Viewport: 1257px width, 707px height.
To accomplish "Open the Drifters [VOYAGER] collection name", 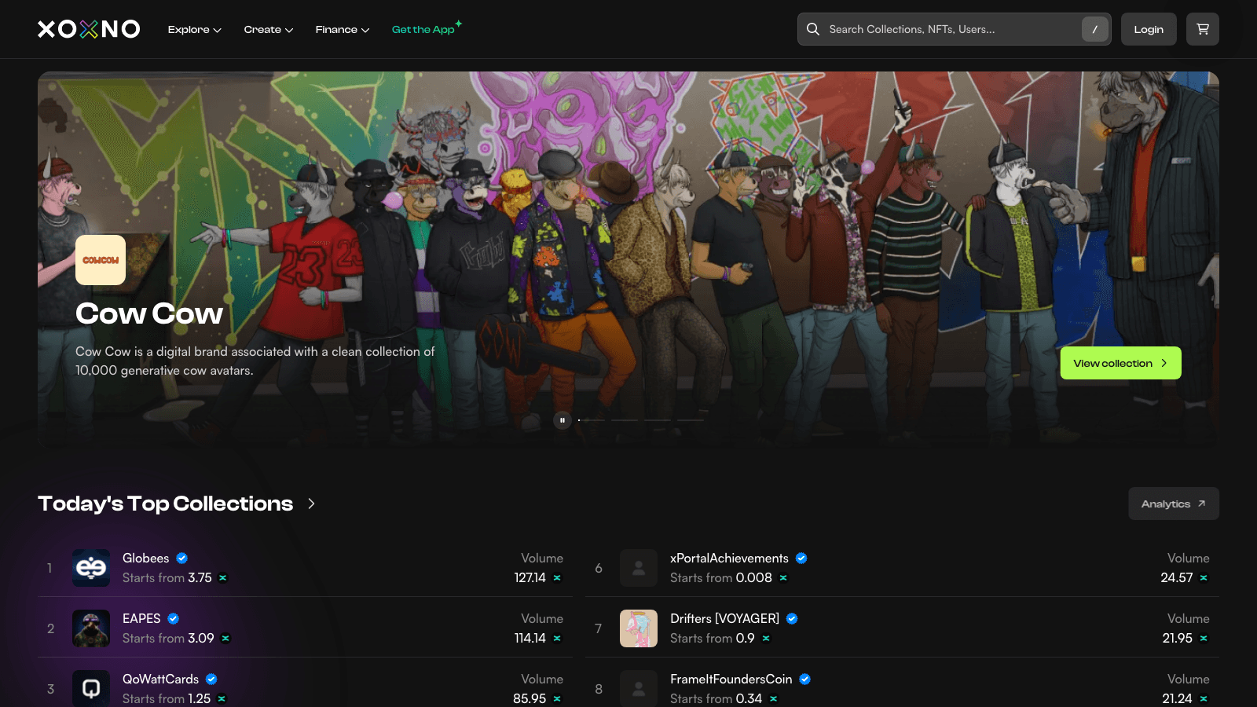I will click(x=724, y=618).
